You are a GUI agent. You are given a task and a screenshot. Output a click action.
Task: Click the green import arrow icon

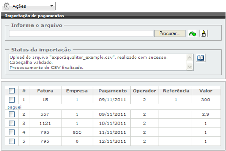point(192,34)
